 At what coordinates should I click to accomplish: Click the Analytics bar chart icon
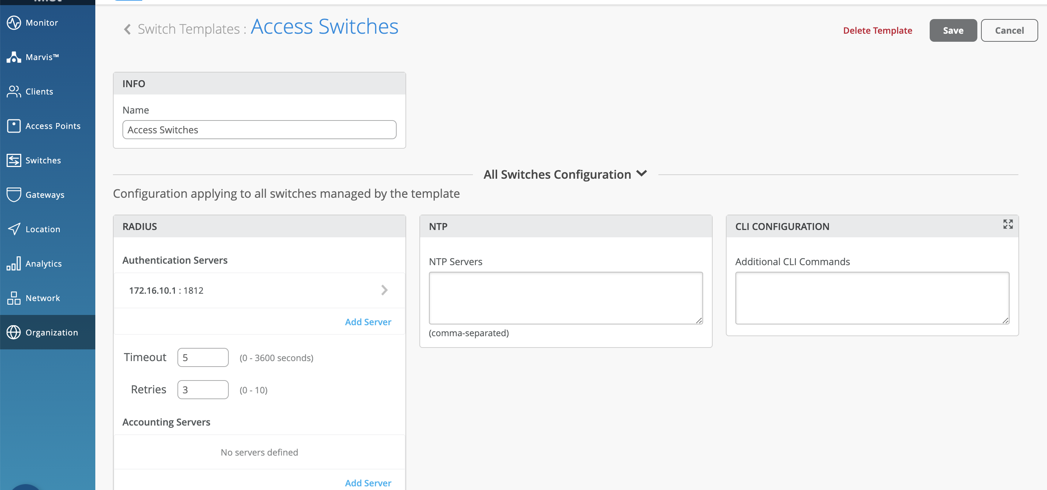pyautogui.click(x=14, y=263)
